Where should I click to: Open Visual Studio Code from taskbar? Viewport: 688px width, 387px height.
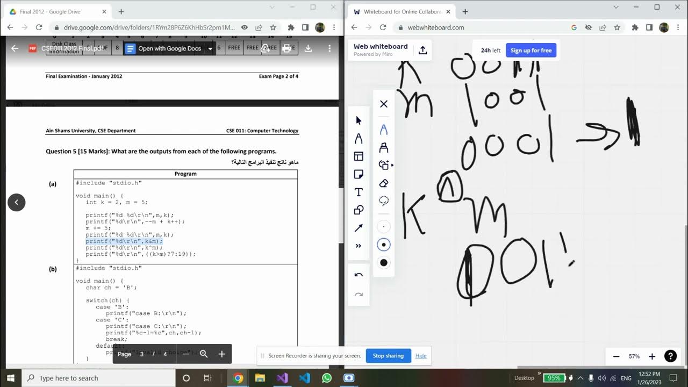pyautogui.click(x=304, y=378)
